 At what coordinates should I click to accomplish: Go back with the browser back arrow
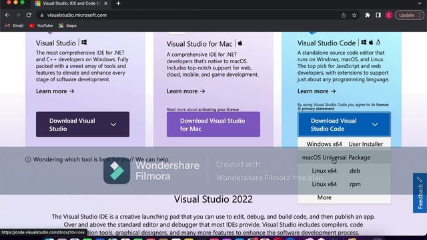coord(7,15)
